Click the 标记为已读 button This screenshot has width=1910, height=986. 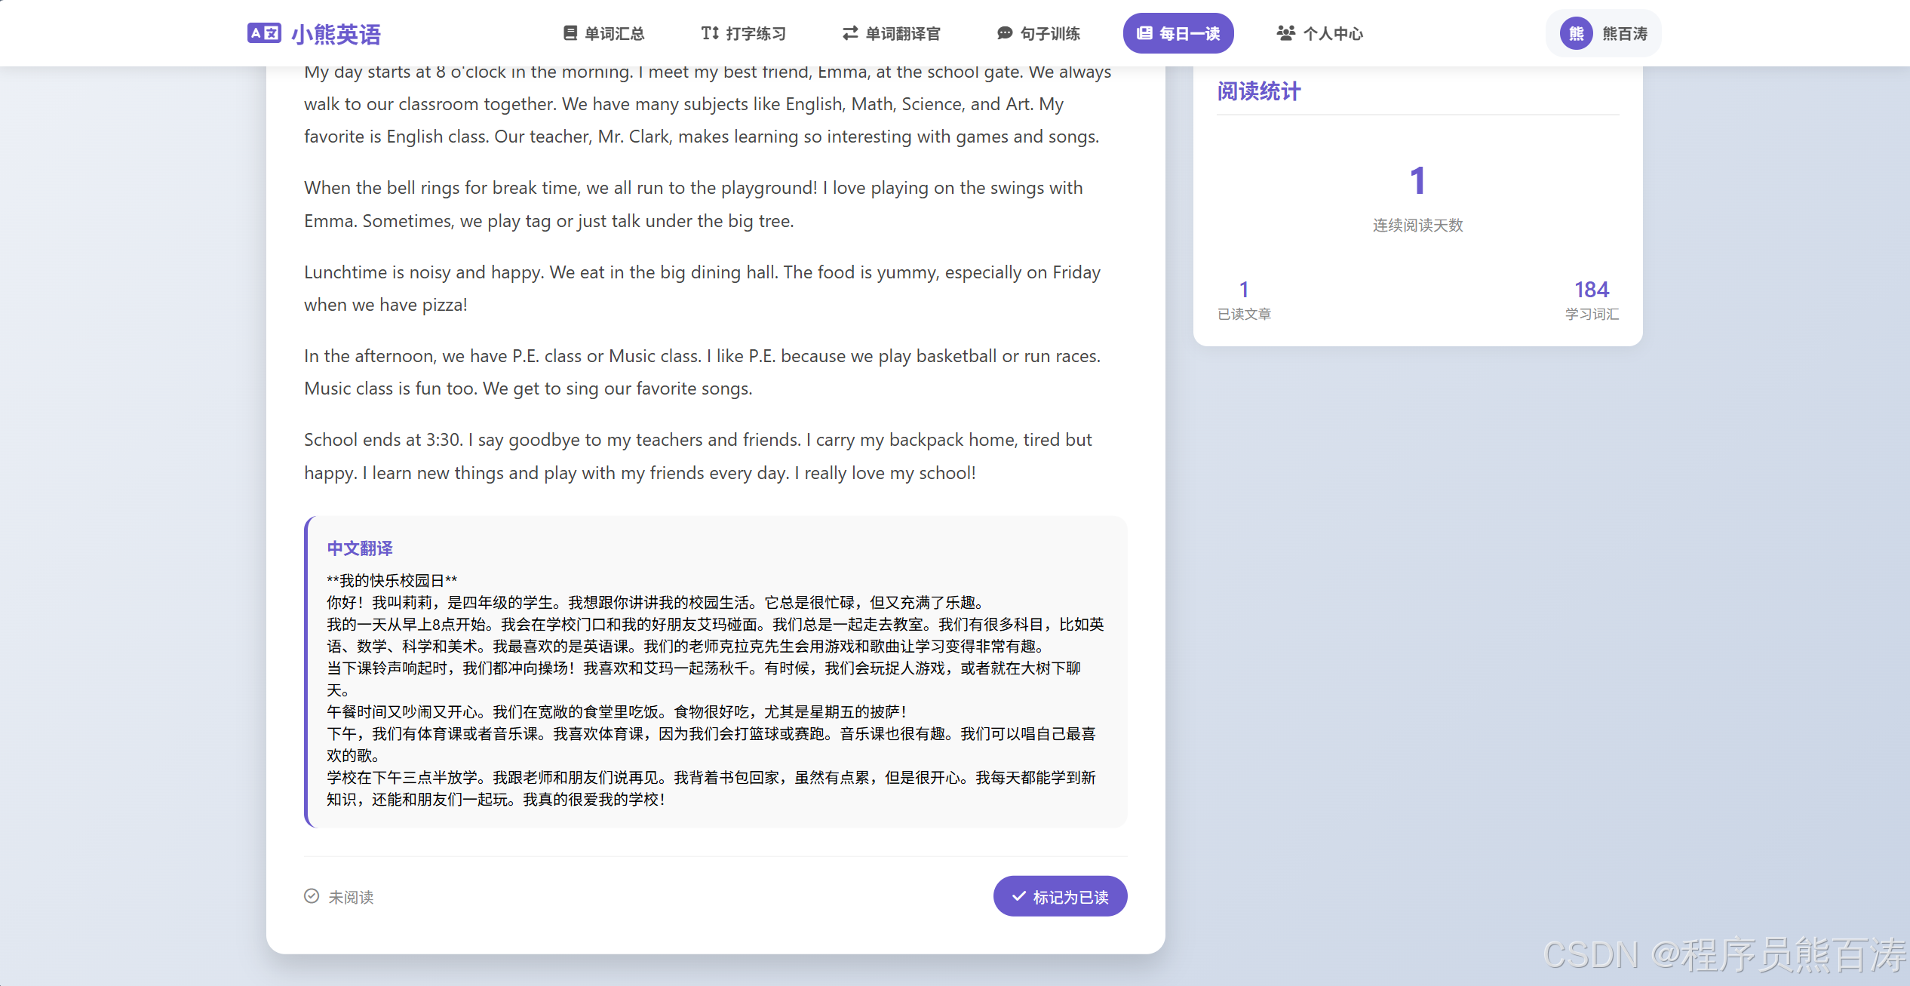tap(1060, 896)
